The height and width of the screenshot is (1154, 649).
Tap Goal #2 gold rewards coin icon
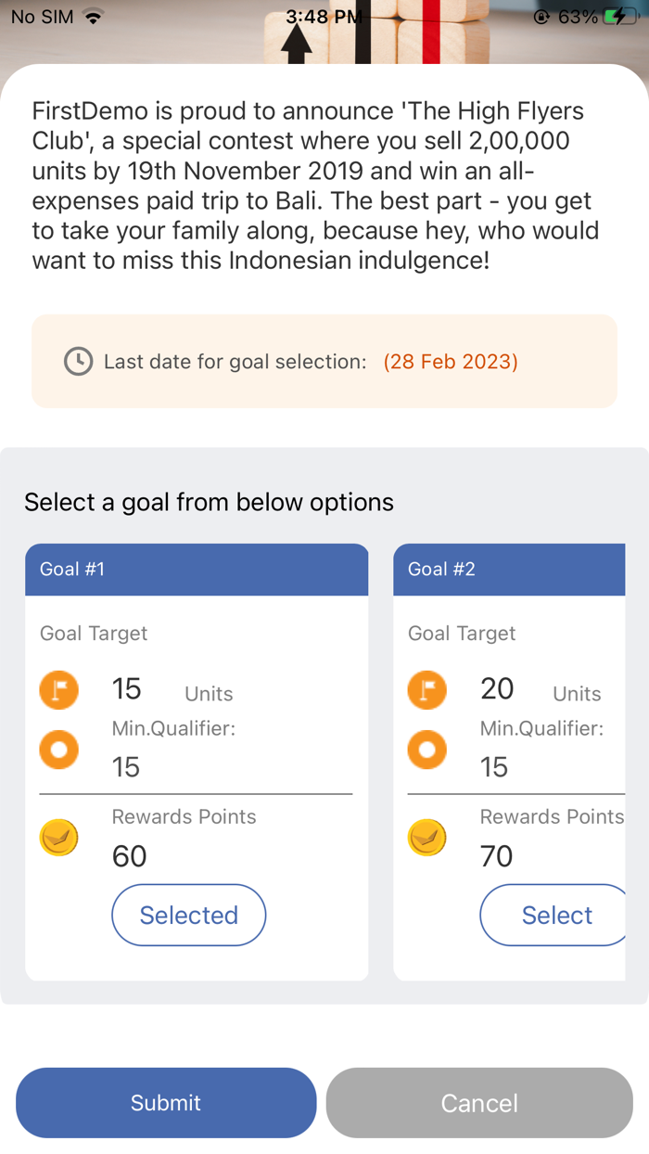(427, 838)
